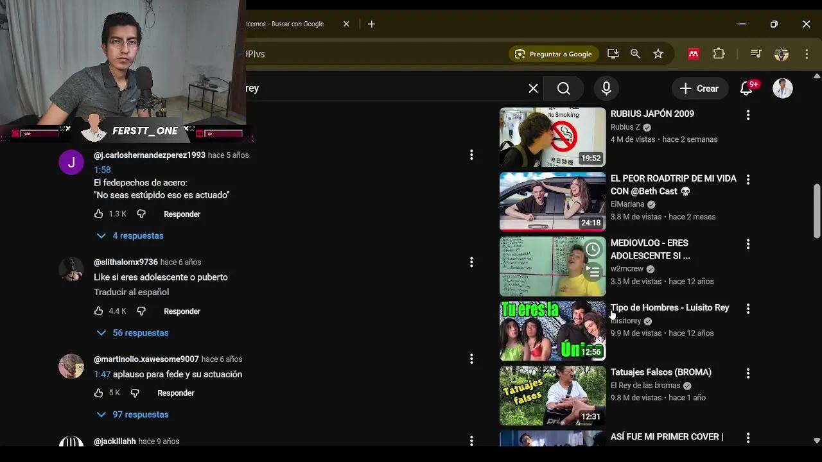
Task: Open the options menu for RUBIUS JAPÓN 2009
Action: (748, 115)
